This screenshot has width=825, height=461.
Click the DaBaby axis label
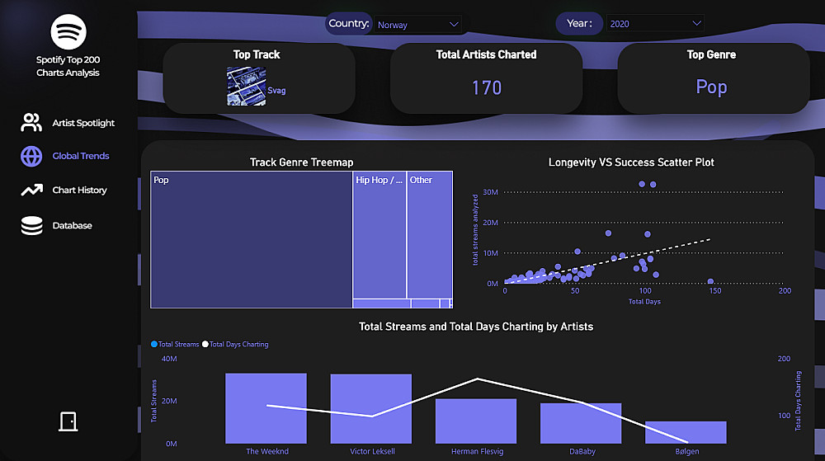tap(582, 452)
